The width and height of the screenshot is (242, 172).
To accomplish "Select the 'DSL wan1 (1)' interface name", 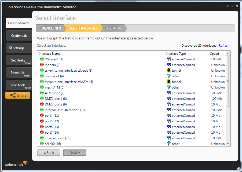I will click(x=54, y=59).
